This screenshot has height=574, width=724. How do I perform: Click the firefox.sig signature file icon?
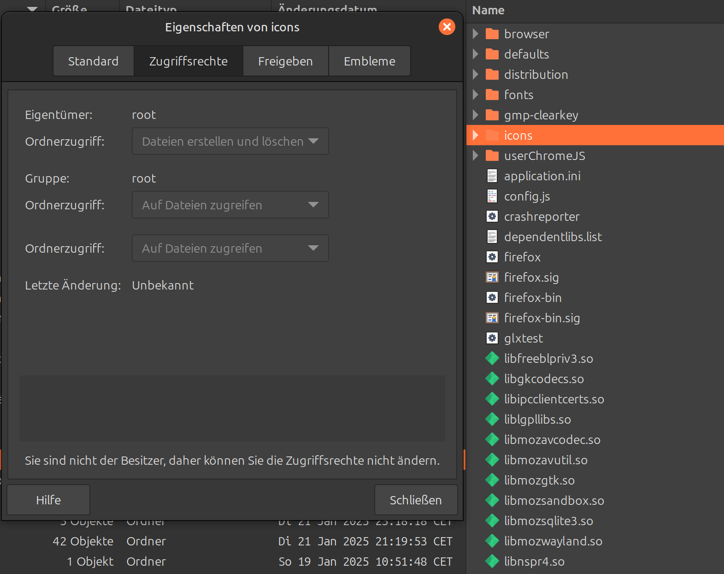point(492,277)
